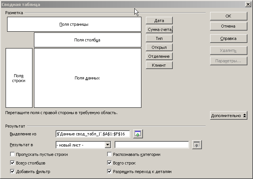
Task: Select the 'Дата' field button
Action: pos(159,21)
